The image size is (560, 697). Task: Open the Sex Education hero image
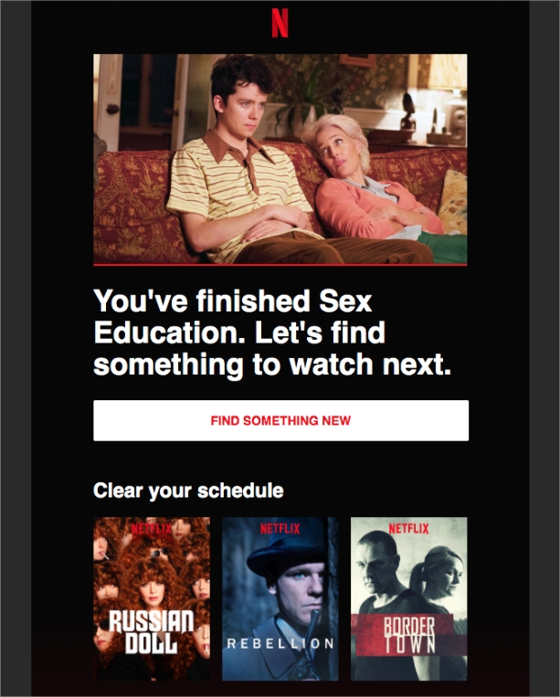(280, 159)
